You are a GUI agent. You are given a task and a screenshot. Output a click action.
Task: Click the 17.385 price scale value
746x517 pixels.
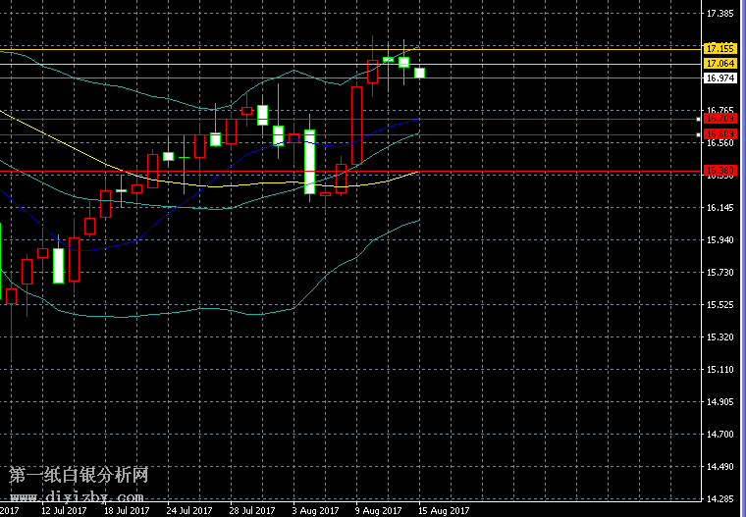[719, 14]
